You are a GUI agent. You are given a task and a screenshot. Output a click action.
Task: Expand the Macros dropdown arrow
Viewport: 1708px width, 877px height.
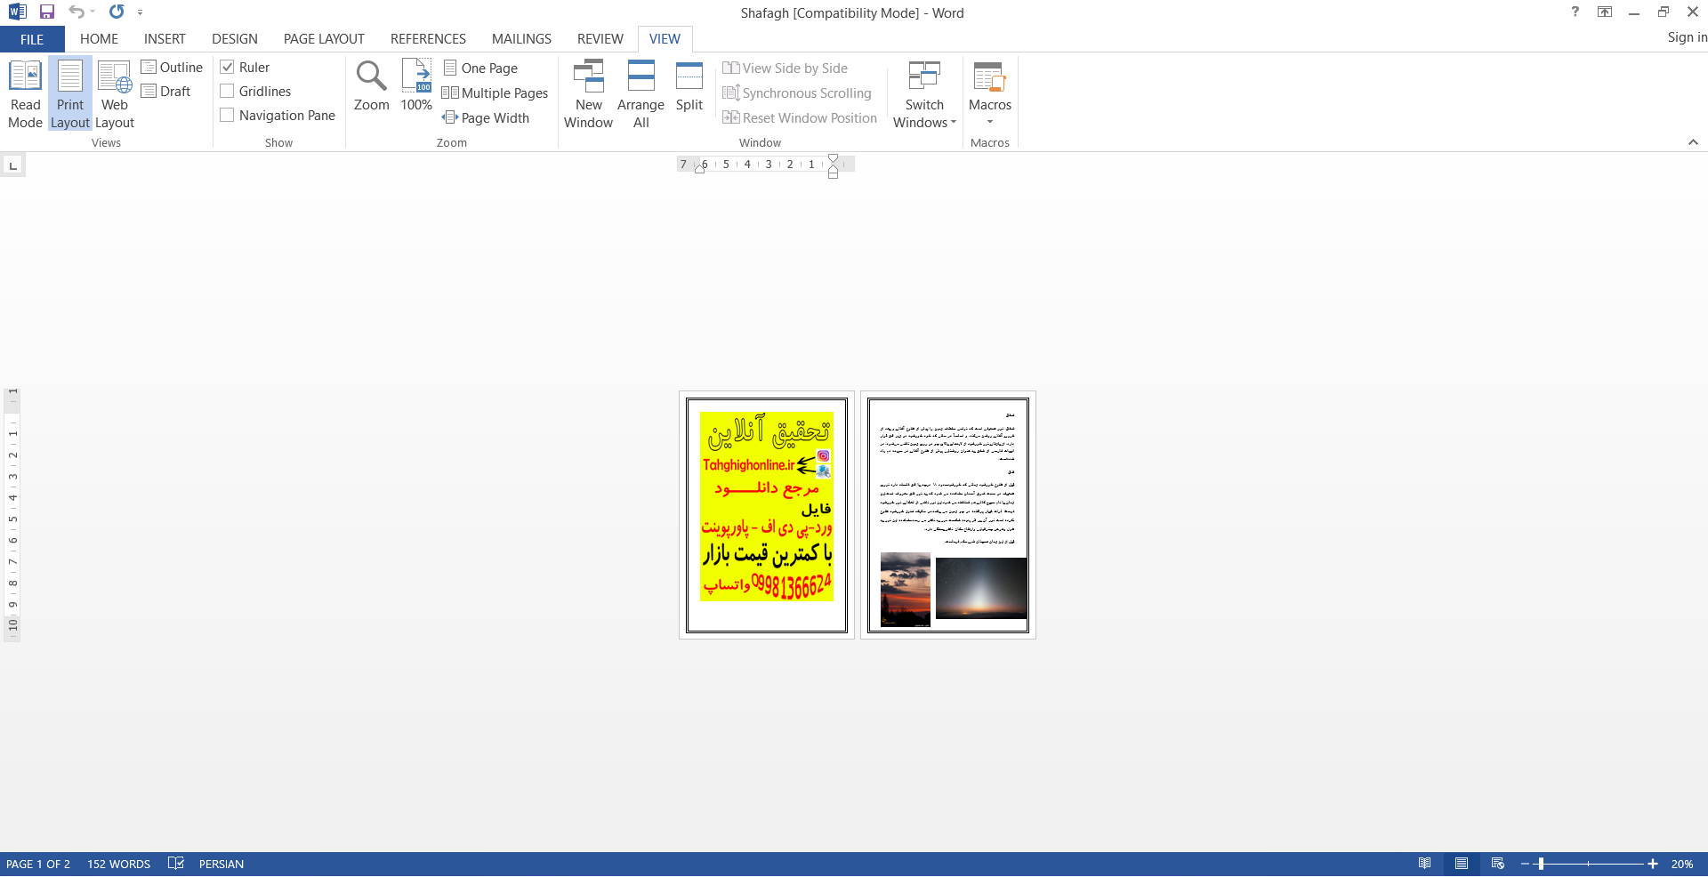click(x=990, y=123)
